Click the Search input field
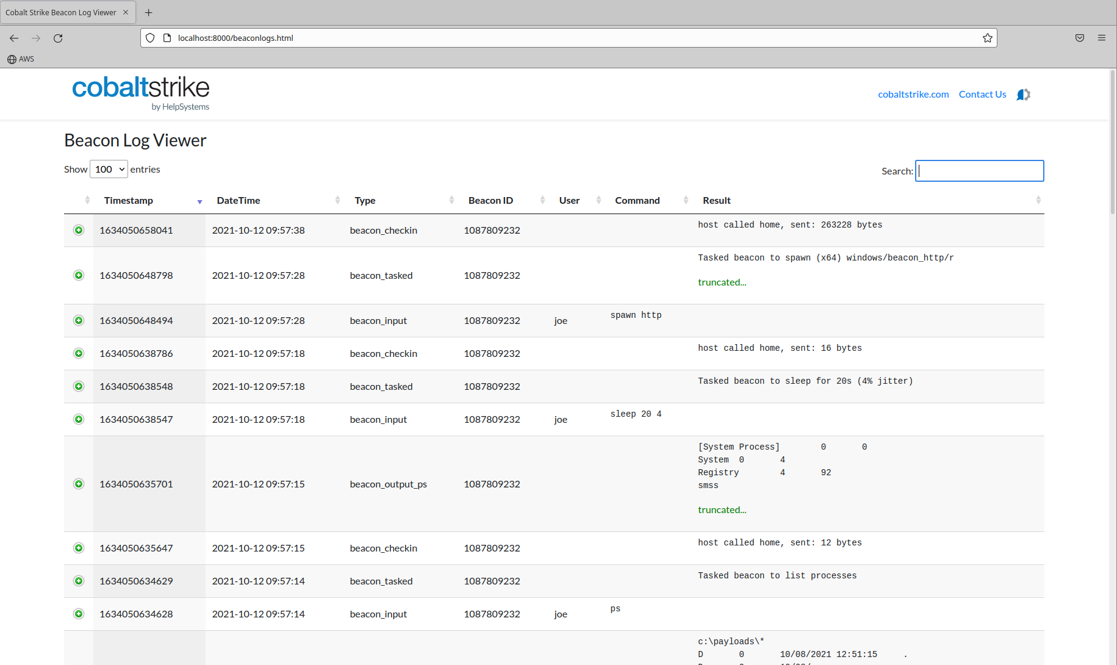The width and height of the screenshot is (1117, 665). pyautogui.click(x=979, y=171)
